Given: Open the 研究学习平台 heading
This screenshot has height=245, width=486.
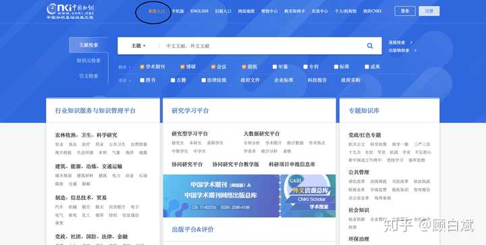Looking at the screenshot, I should click(x=190, y=110).
